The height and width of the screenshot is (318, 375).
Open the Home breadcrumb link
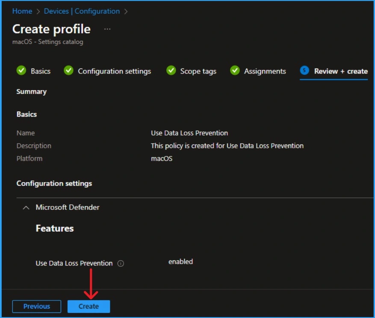[x=22, y=11]
